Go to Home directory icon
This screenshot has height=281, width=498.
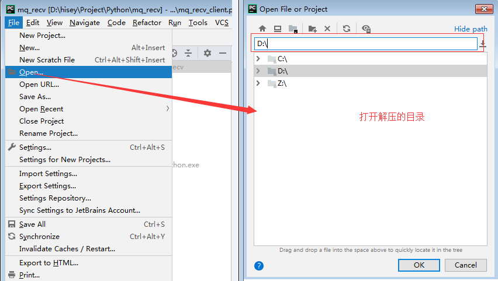[x=262, y=29]
